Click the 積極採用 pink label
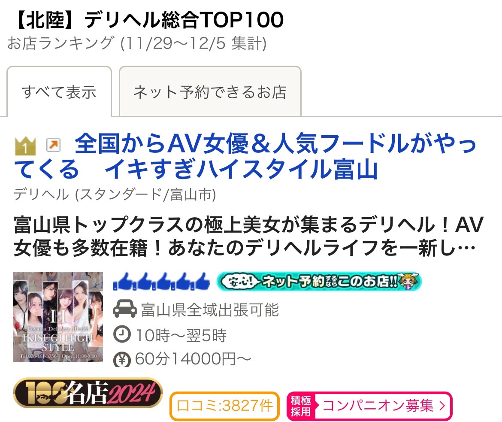The width and height of the screenshot is (502, 422). click(x=301, y=406)
